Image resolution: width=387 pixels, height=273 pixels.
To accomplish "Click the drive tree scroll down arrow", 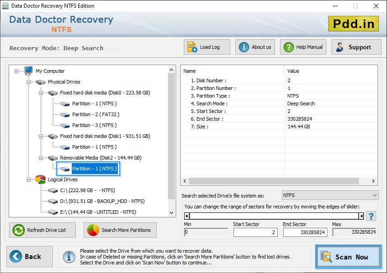I will click(x=171, y=213).
